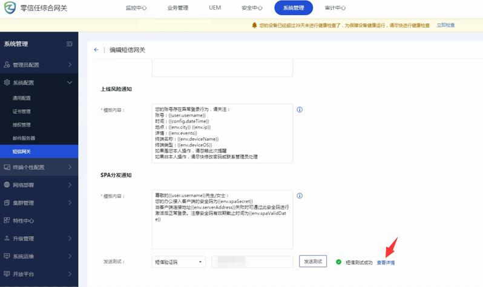Click info icon beside SPA分发通知 template
483x287 pixels.
coord(300,196)
